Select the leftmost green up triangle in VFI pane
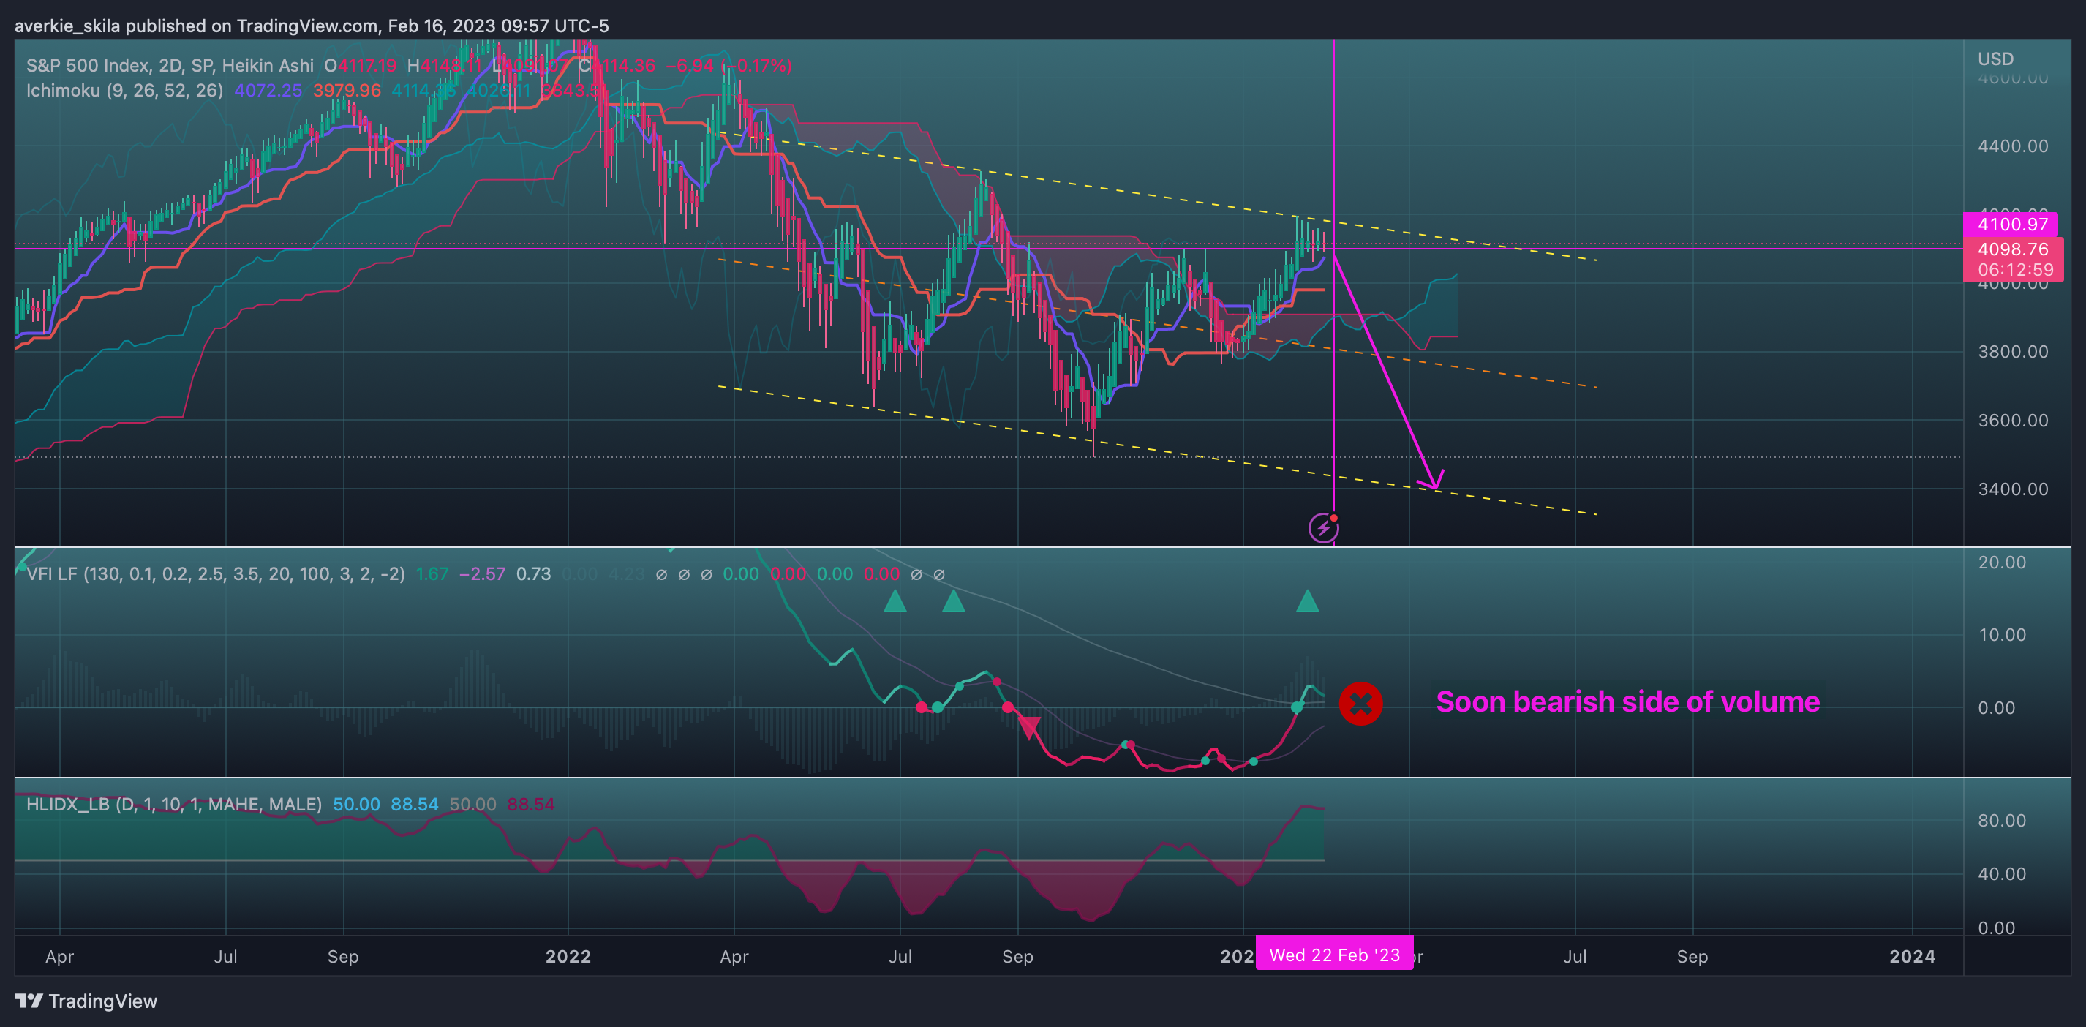2086x1027 pixels. [895, 601]
